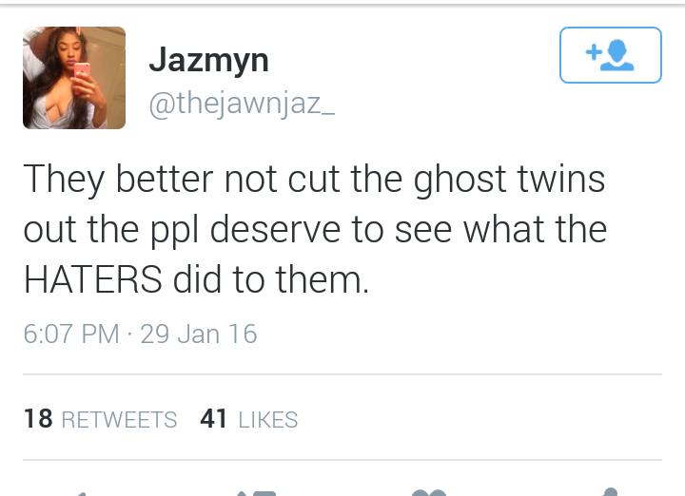
Task: Tap the share icon at the bottom edge
Action: pyautogui.click(x=610, y=492)
